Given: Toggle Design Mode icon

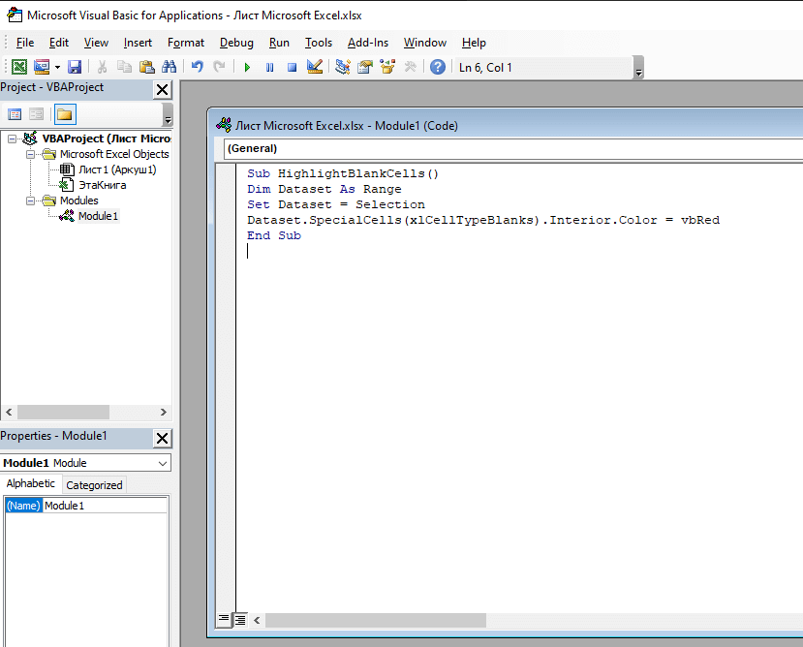Looking at the screenshot, I should coord(315,67).
